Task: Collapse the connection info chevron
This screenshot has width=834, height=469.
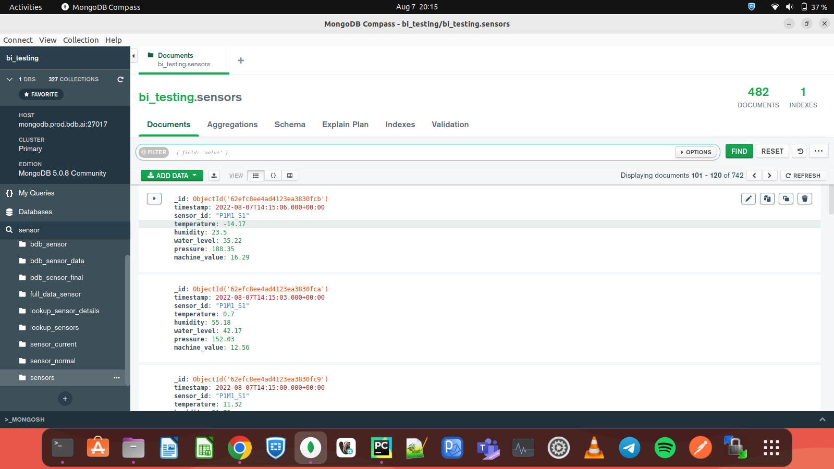Action: pyautogui.click(x=9, y=79)
